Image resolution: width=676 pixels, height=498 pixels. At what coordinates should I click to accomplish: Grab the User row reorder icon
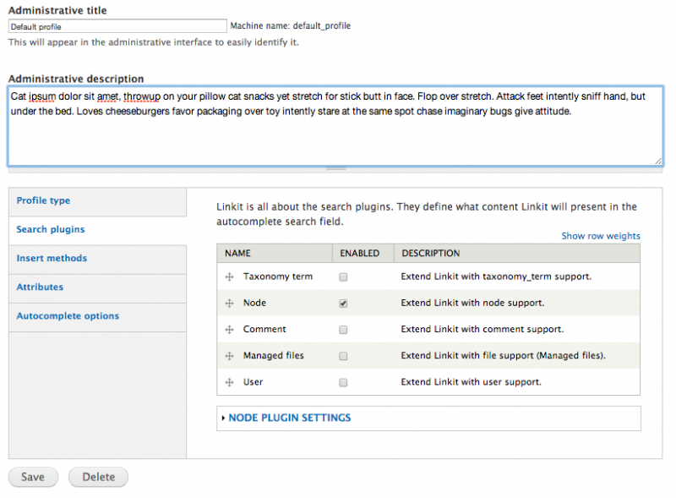coord(228,381)
